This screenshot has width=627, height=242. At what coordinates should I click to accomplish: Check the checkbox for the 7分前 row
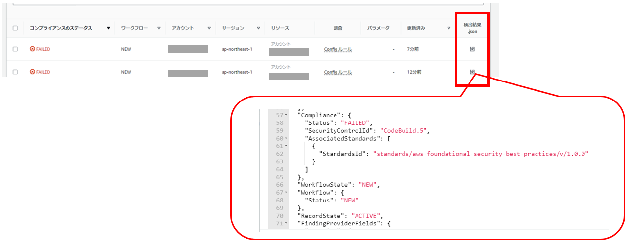tap(15, 49)
